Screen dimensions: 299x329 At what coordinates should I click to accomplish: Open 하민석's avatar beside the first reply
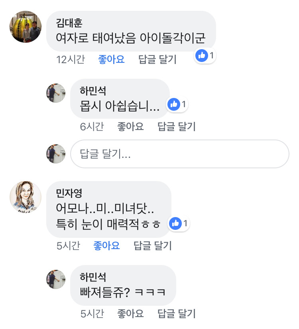(56, 93)
